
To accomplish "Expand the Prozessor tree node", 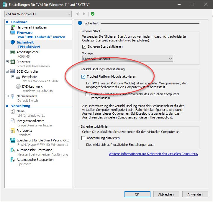I will point(7,62).
